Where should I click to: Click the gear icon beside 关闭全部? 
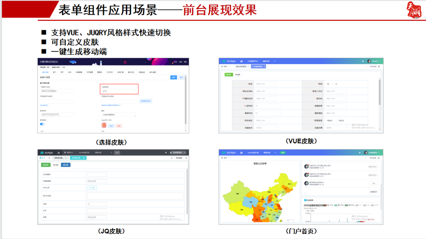pos(379,66)
